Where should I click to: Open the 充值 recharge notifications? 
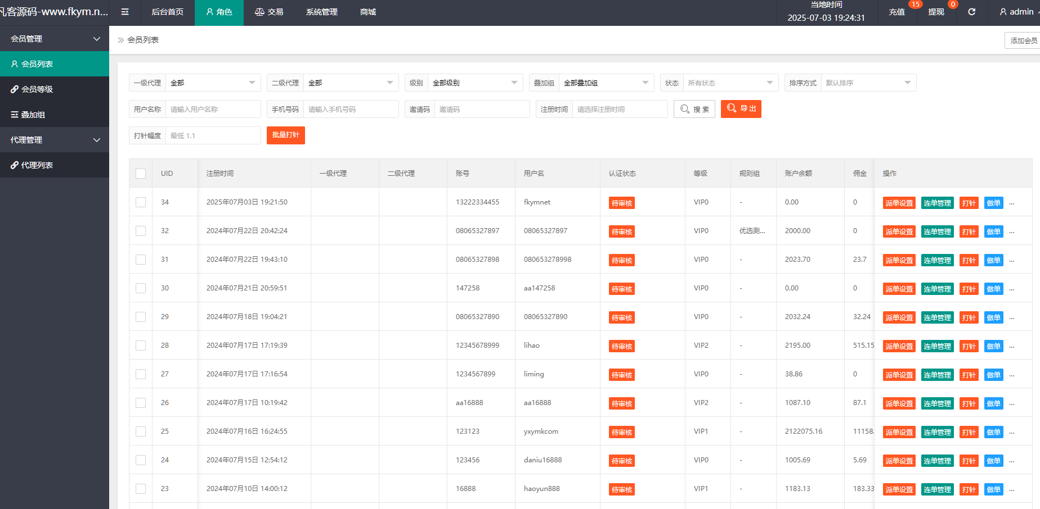point(896,12)
